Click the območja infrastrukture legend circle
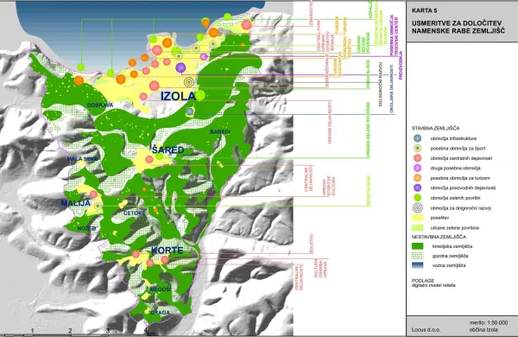Image resolution: width=518 pixels, height=337 pixels. click(418, 138)
